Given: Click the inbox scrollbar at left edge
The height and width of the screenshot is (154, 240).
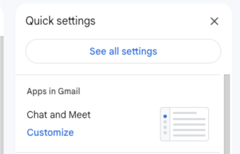Looking at the screenshot, I should [x=2, y=95].
